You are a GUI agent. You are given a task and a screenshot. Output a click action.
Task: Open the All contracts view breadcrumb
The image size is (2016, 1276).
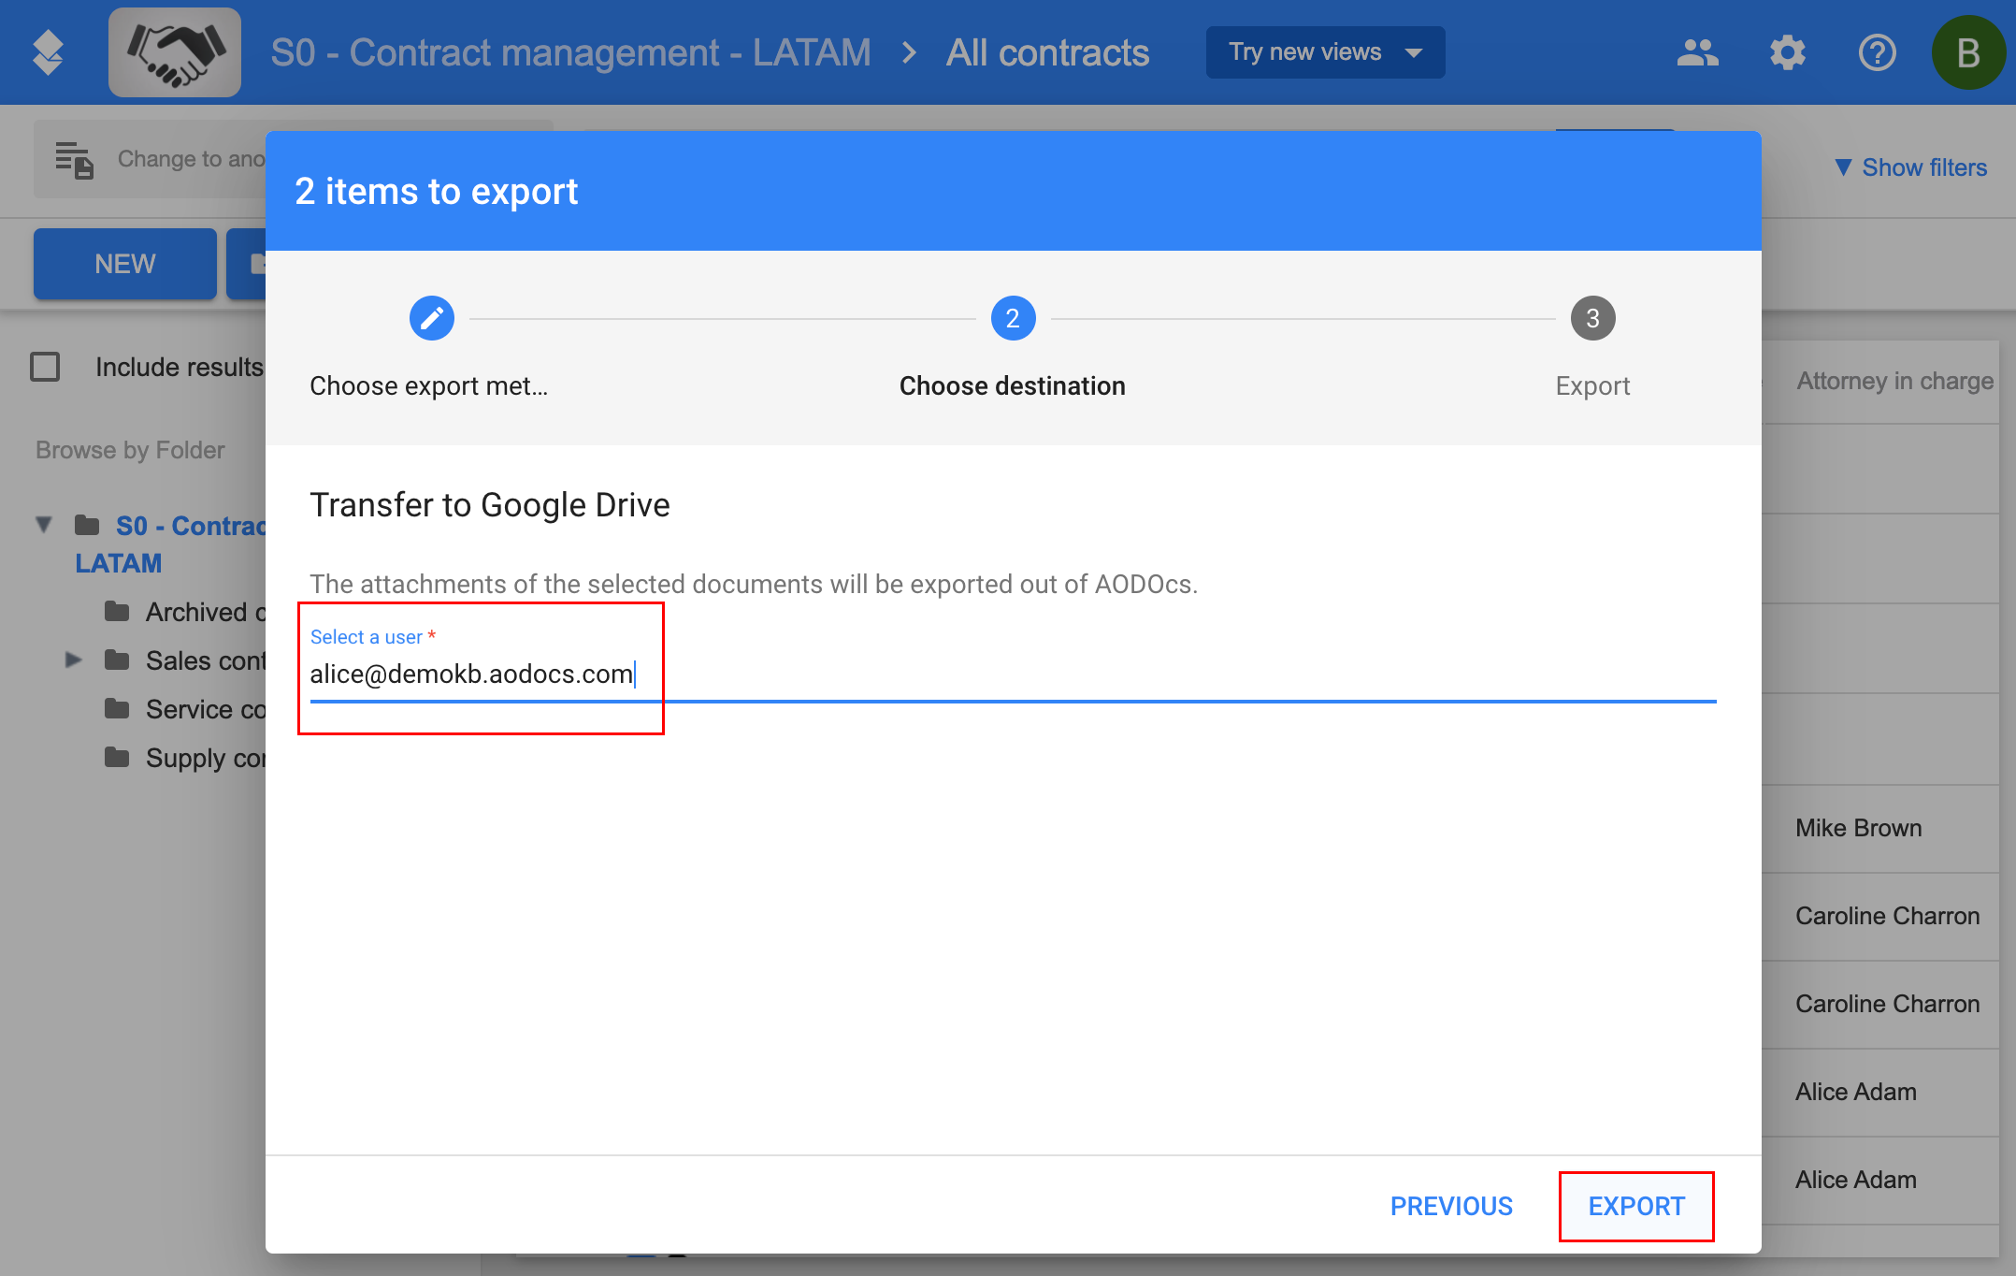(1047, 52)
